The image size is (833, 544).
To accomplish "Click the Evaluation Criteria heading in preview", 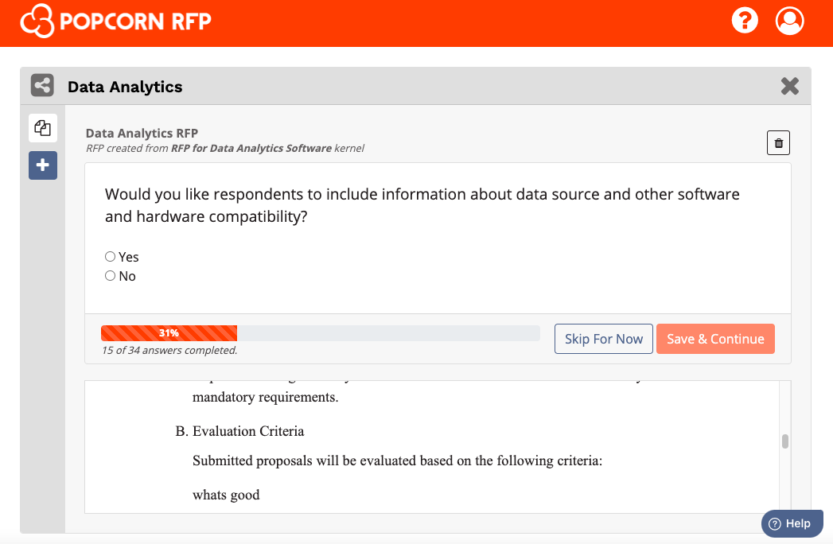I will (248, 431).
